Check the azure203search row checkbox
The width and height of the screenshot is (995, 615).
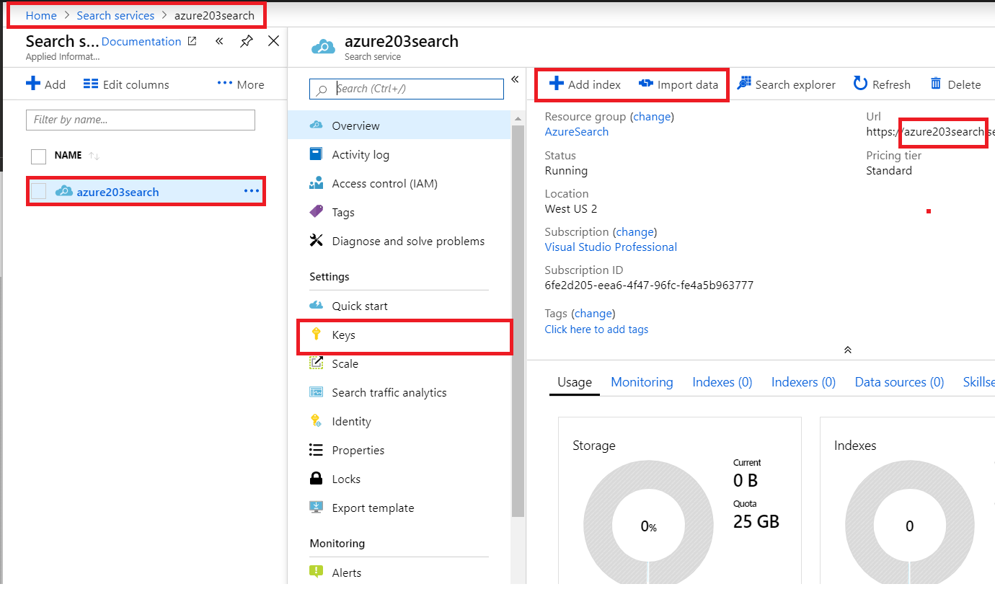(38, 191)
